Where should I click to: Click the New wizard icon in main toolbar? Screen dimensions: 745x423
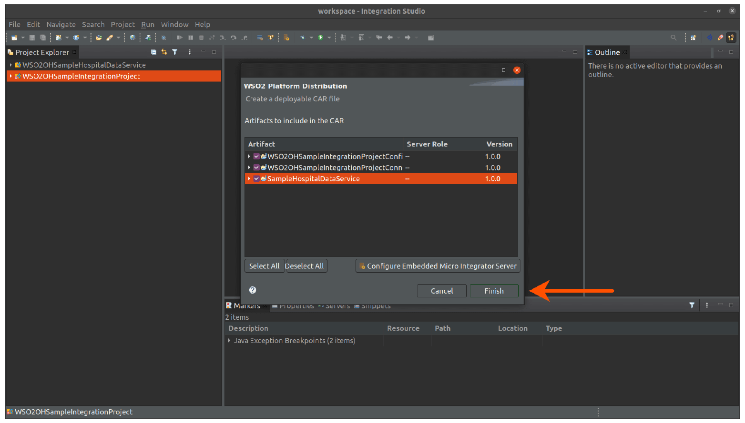coord(14,38)
